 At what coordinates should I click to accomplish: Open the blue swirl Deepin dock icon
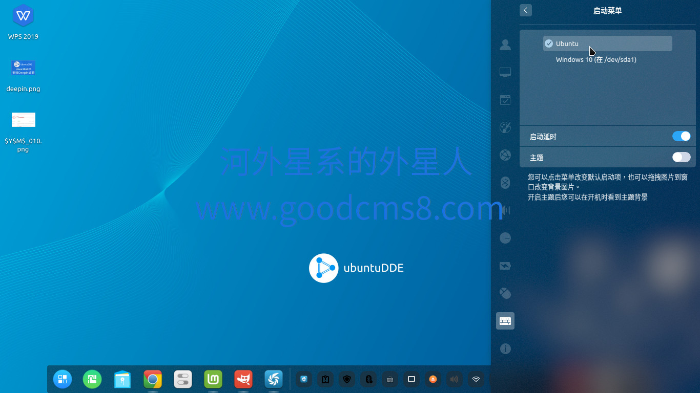pos(274,379)
